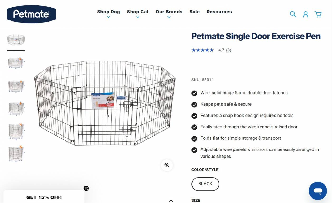This screenshot has width=332, height=203.
Task: Click the image zoom magnifier icon
Action: point(167,165)
